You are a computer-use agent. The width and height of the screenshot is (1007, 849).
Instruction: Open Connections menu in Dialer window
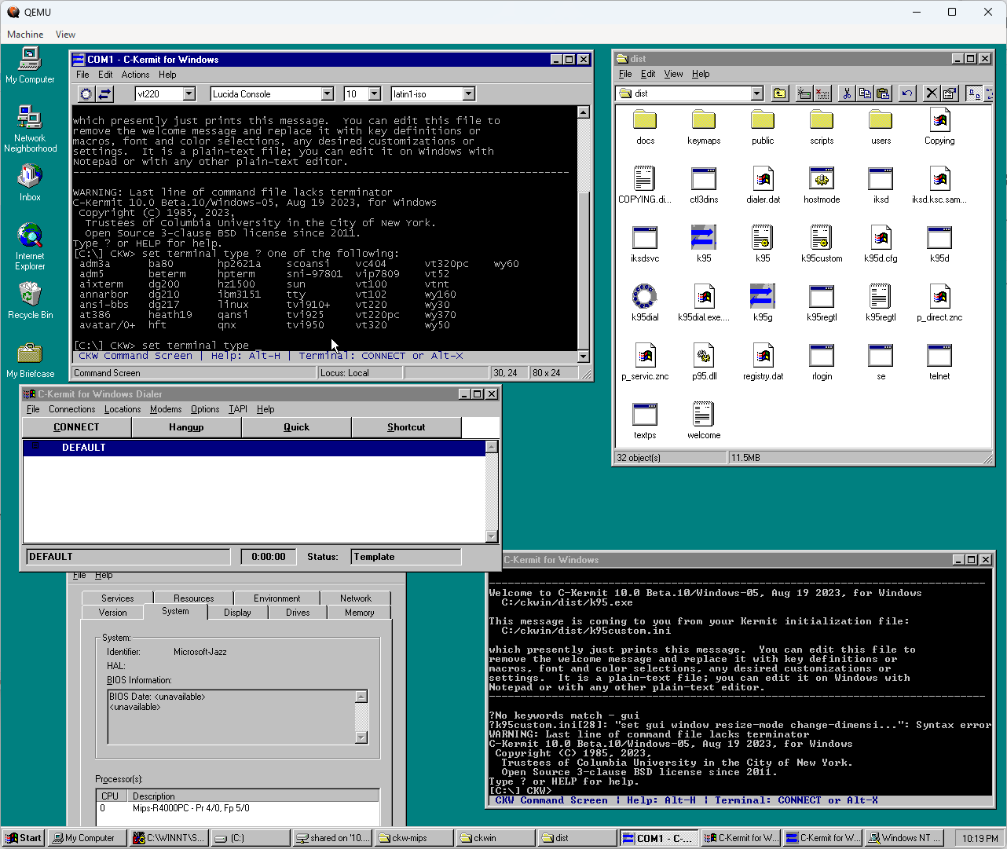point(71,409)
